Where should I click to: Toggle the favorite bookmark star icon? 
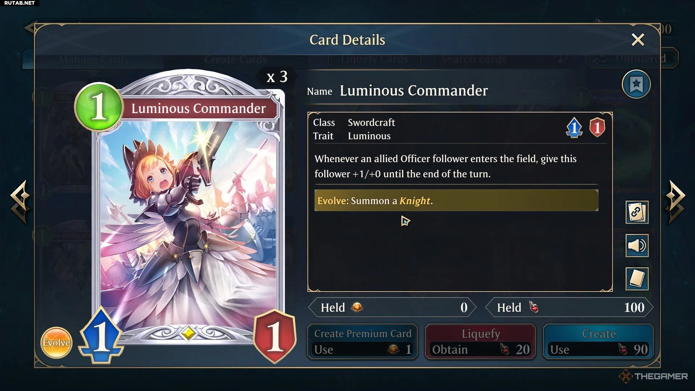(636, 85)
